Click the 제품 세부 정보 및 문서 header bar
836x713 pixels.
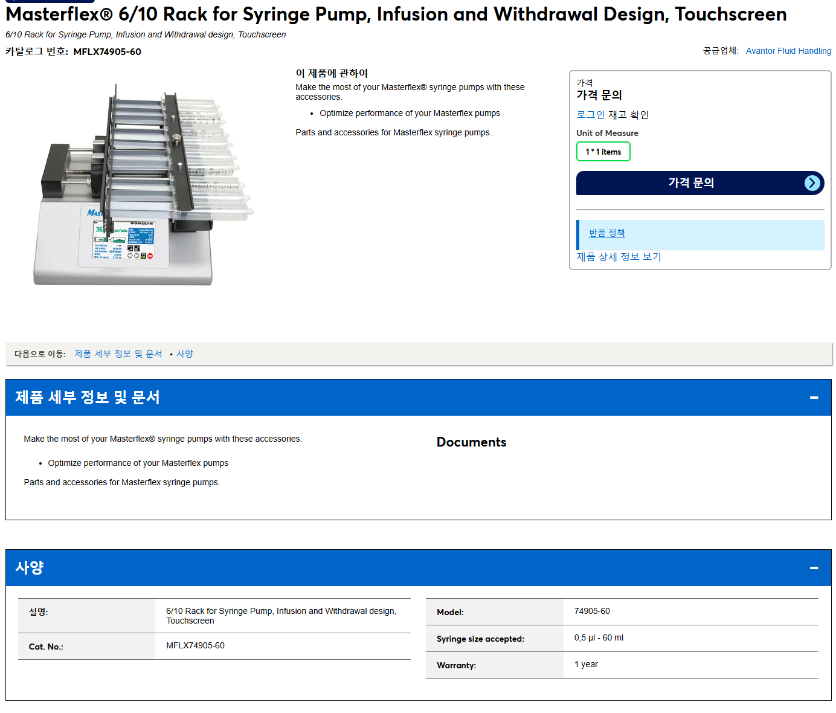418,398
